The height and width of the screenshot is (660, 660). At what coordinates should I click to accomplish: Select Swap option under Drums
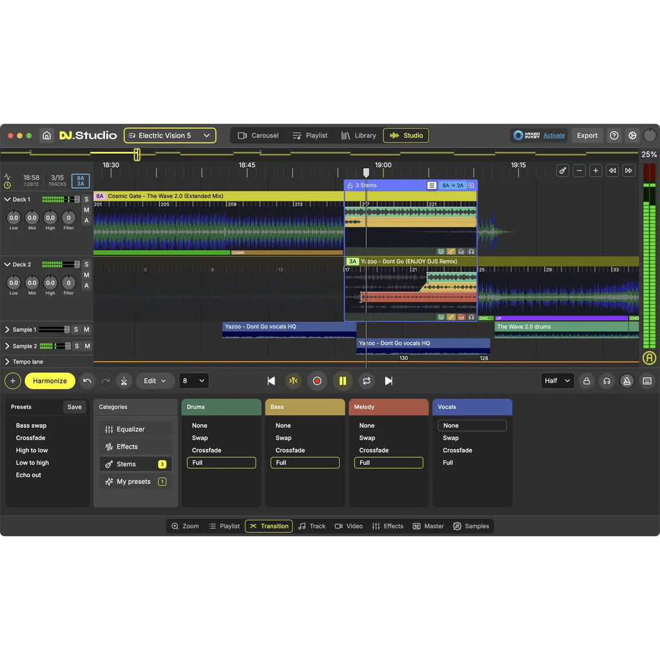[x=200, y=438]
